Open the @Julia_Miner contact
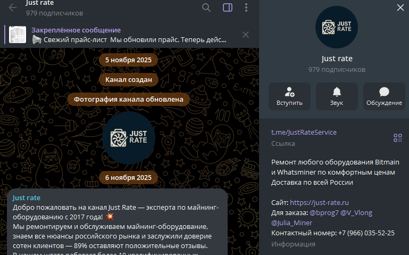The width and height of the screenshot is (409, 255). tap(291, 223)
